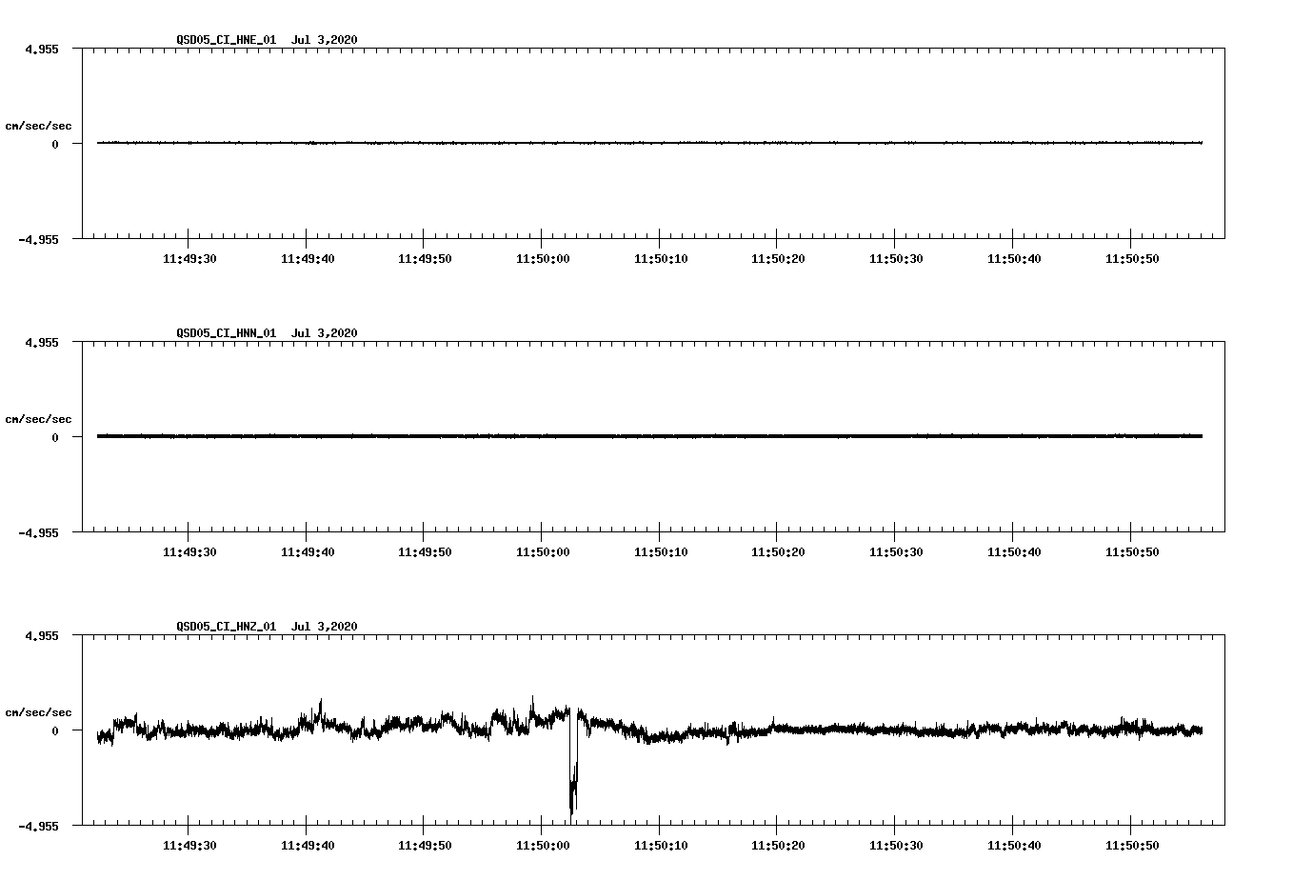This screenshot has height=880, width=1293.
Task: Pick the 11:50:40 time label under HNZ plot
Action: (x=1014, y=846)
